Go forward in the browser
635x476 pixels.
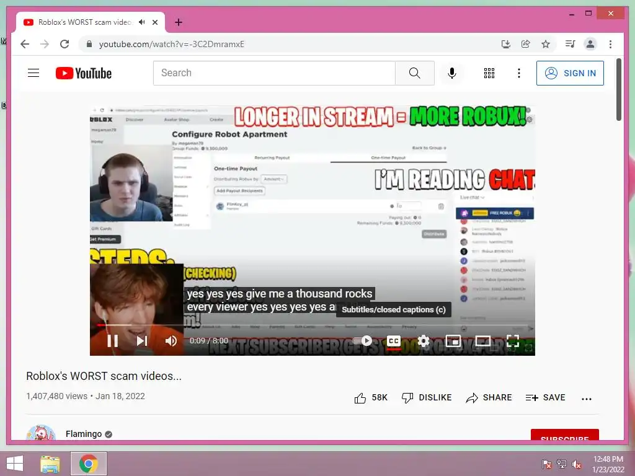pos(45,44)
